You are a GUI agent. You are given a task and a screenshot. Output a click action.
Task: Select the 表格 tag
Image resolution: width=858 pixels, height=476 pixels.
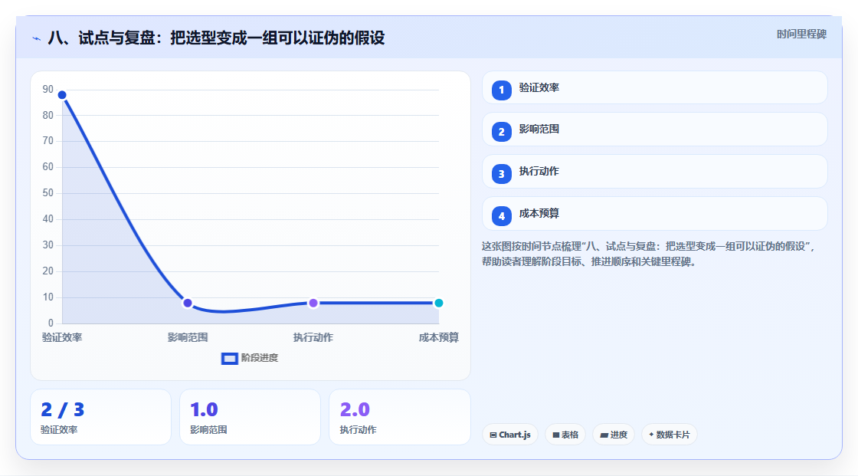tap(565, 435)
